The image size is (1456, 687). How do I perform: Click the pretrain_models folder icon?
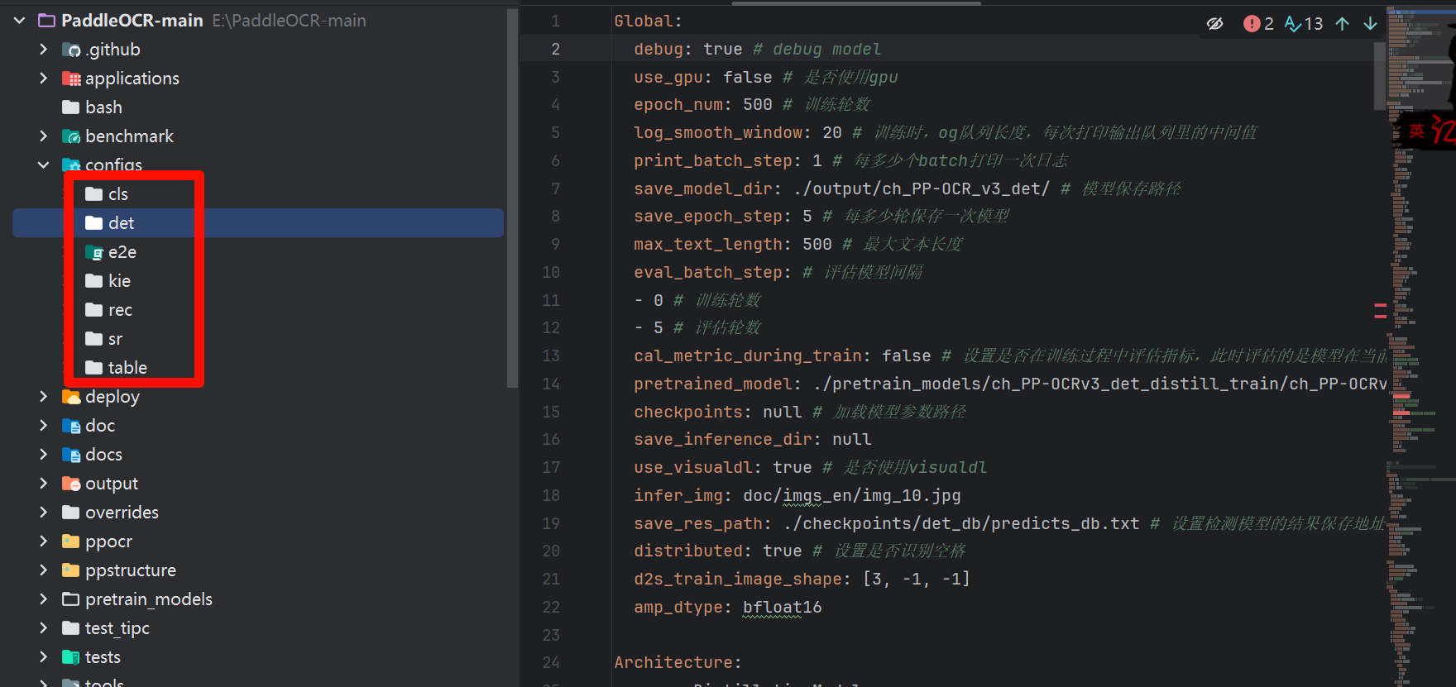tap(71, 599)
